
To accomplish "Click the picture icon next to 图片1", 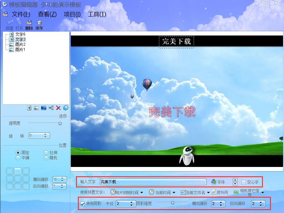I will point(11,50).
